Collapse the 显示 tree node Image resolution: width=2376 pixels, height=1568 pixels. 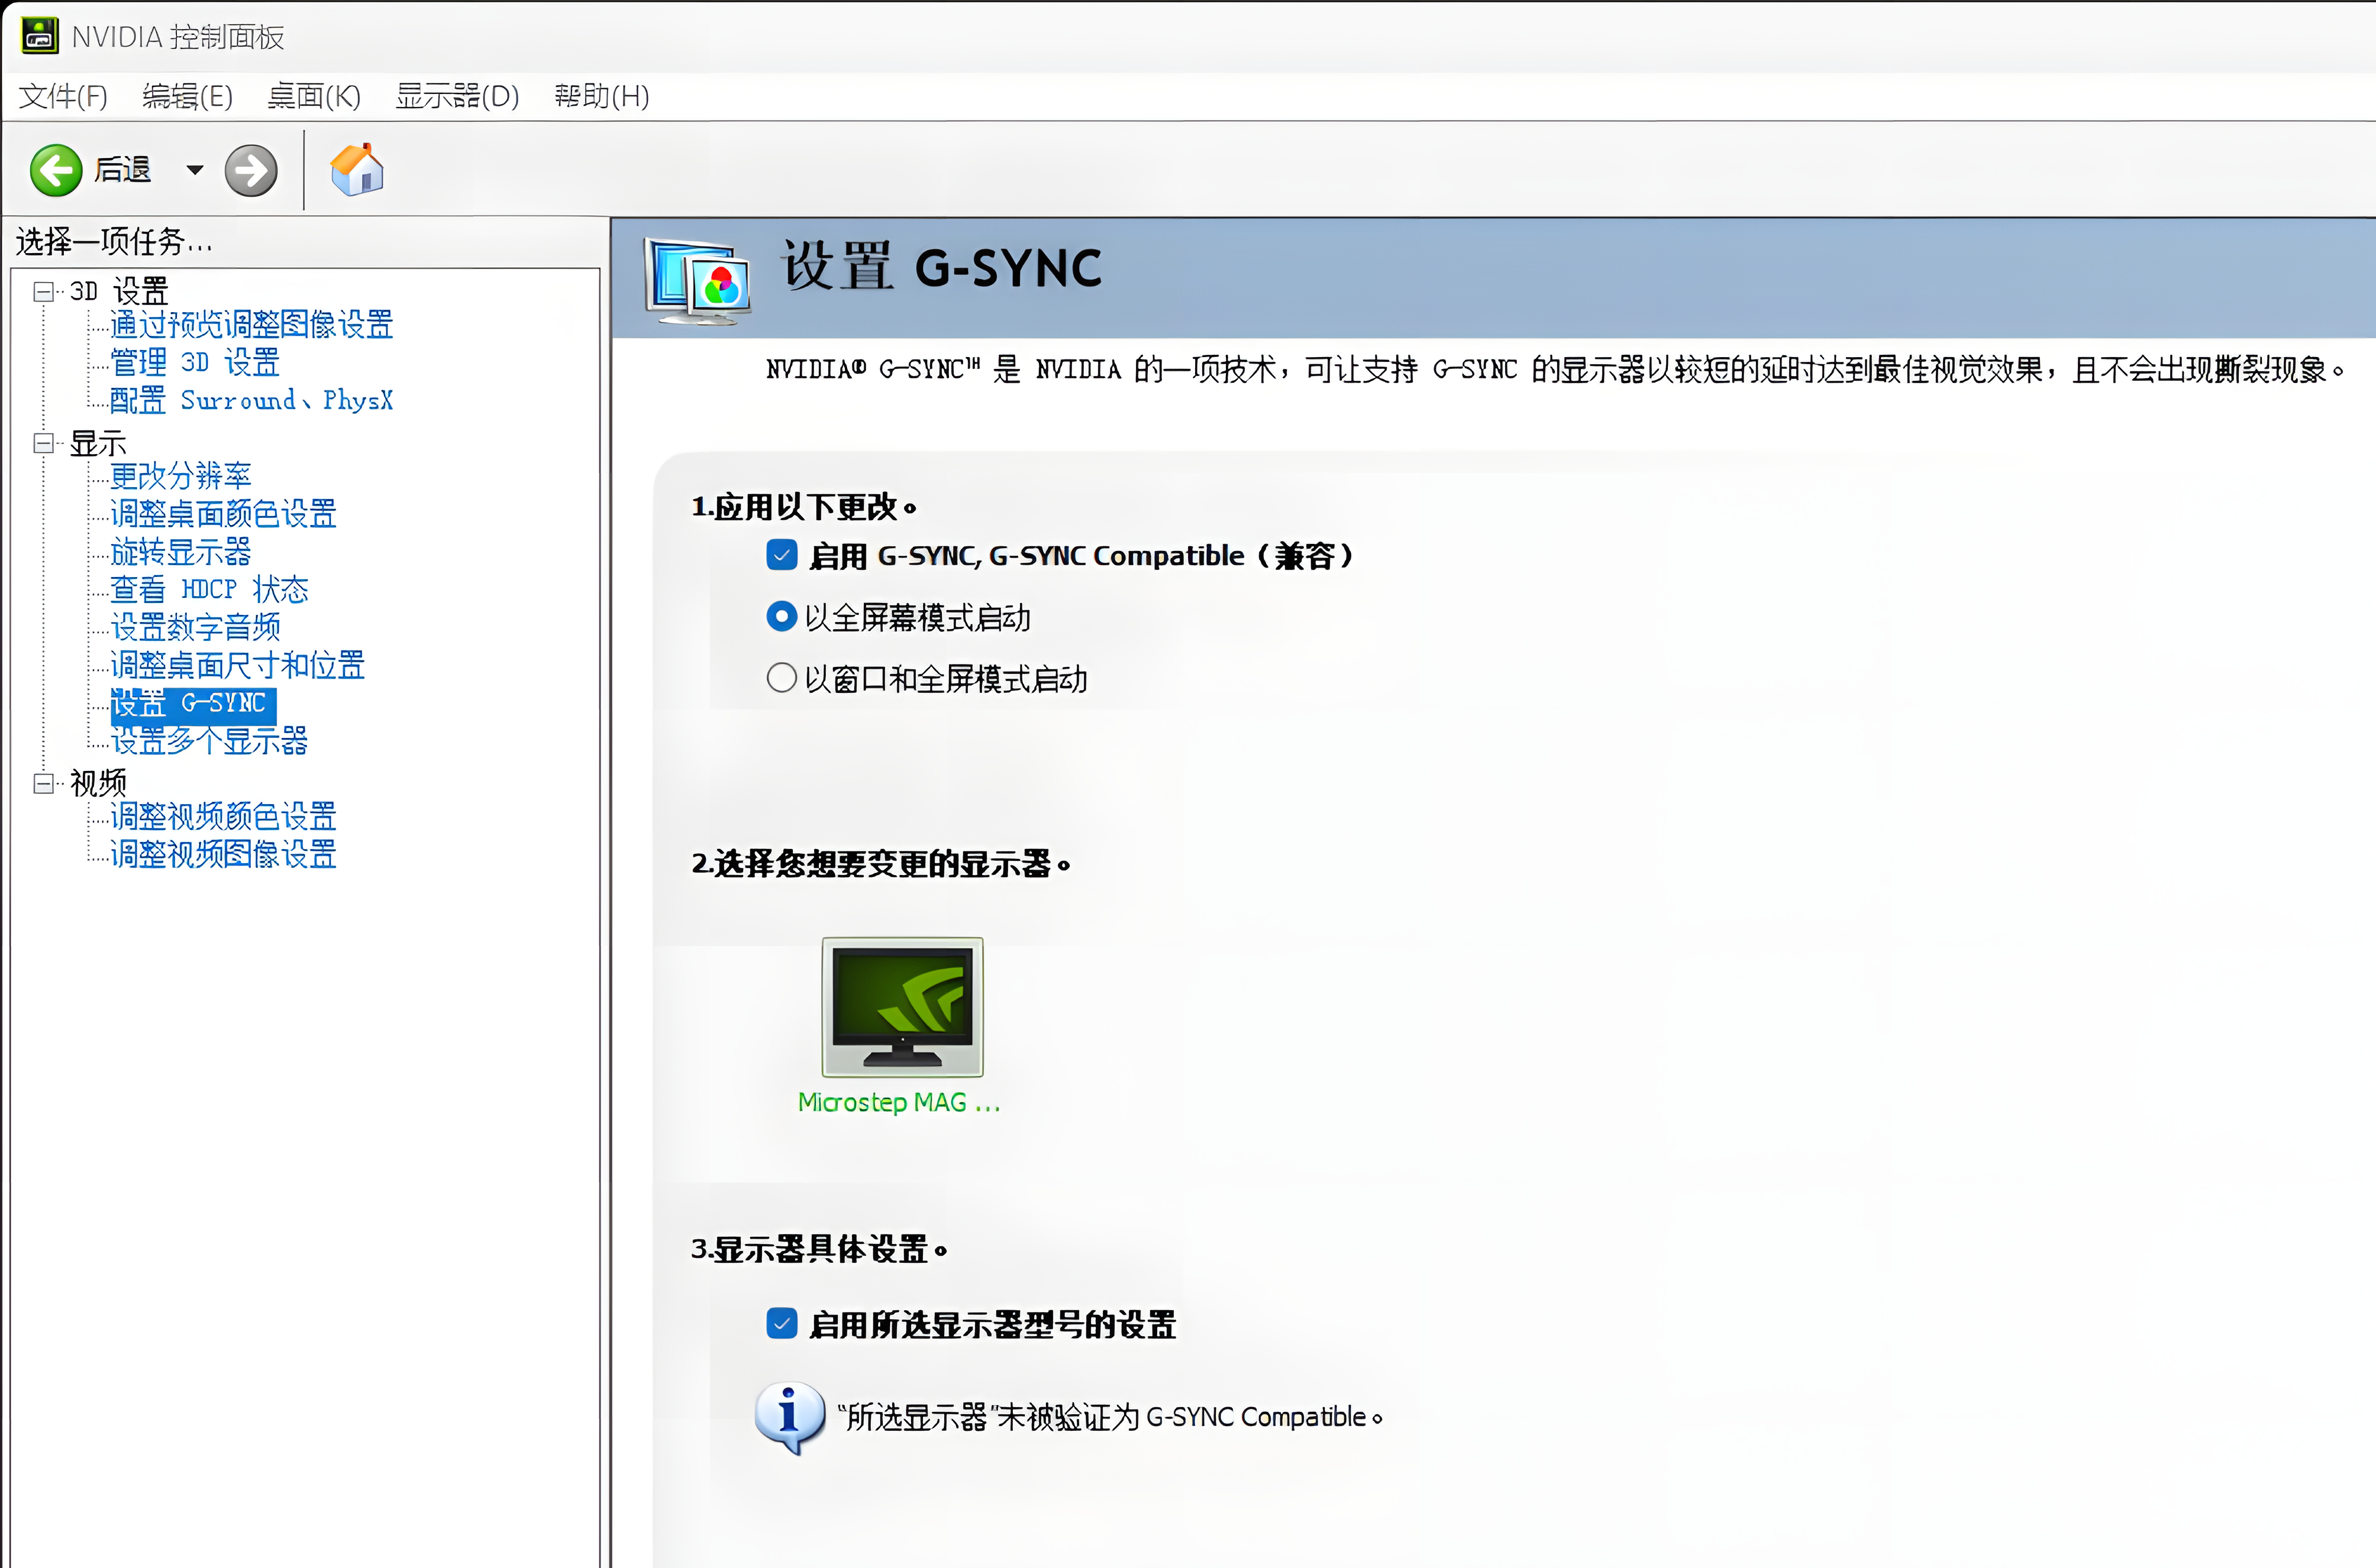tap(43, 443)
